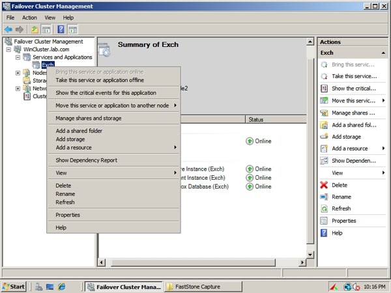Screen dimensions: 391x293
Task: Collapse the Exch section in Actions pane
Action: pyautogui.click(x=383, y=53)
